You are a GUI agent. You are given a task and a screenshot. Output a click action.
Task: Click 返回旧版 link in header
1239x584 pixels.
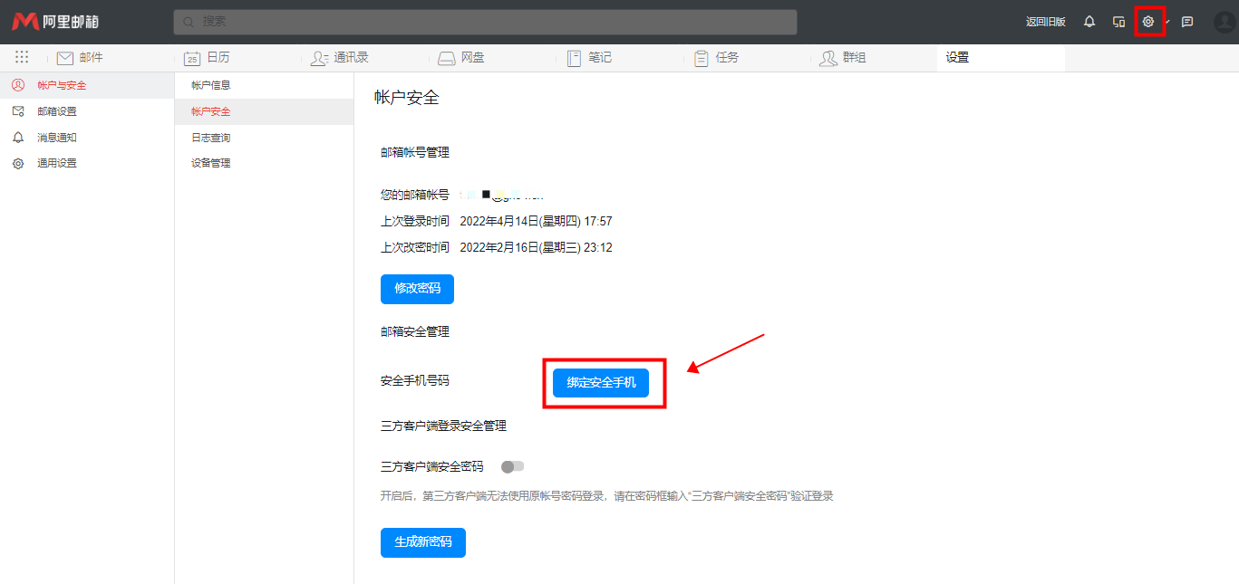(x=1045, y=22)
